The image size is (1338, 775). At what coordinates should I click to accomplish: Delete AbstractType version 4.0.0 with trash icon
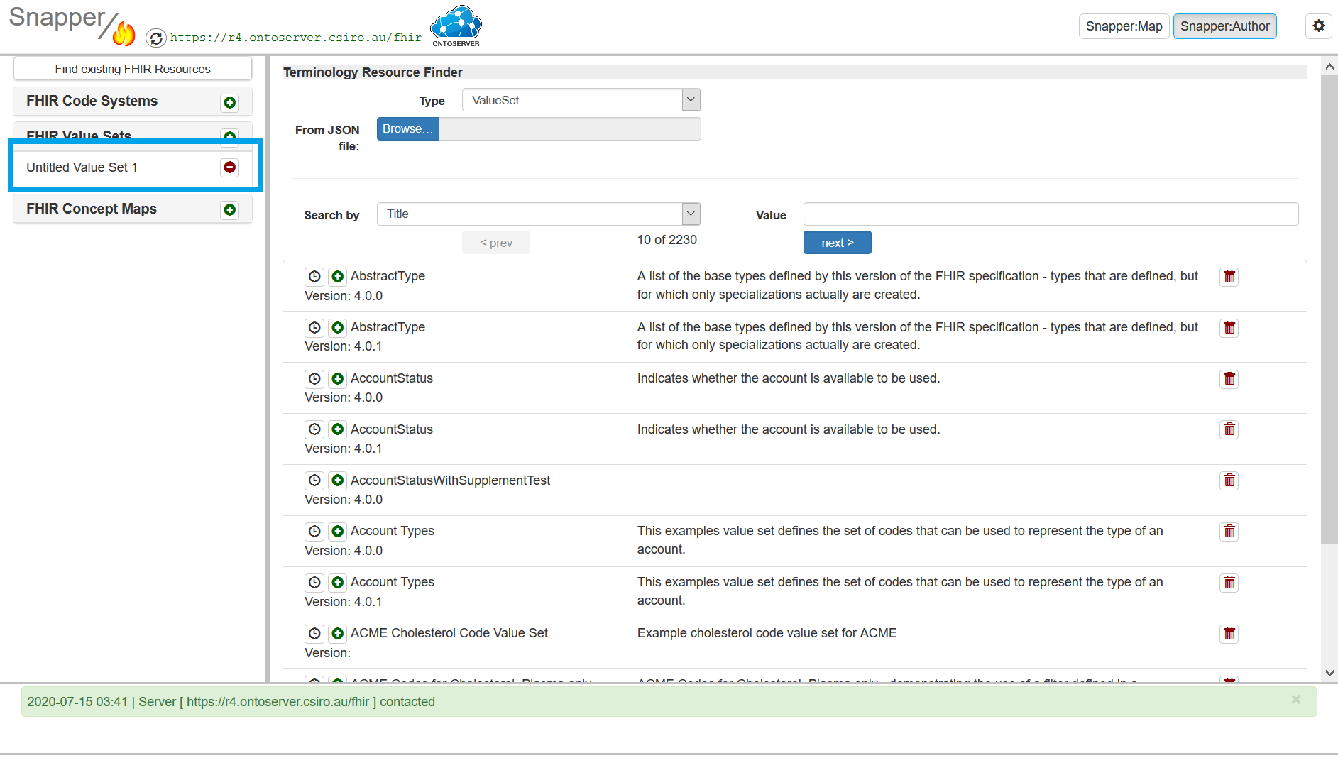click(x=1229, y=277)
